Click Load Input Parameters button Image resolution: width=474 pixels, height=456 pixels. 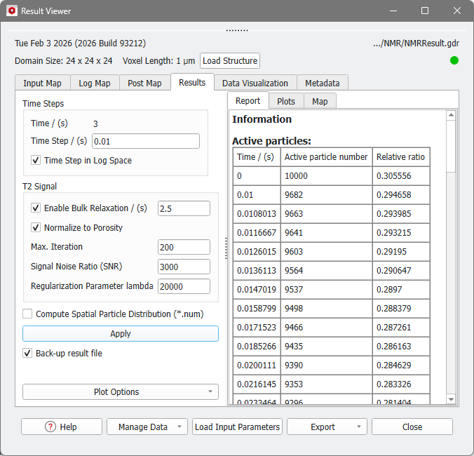[x=237, y=427]
